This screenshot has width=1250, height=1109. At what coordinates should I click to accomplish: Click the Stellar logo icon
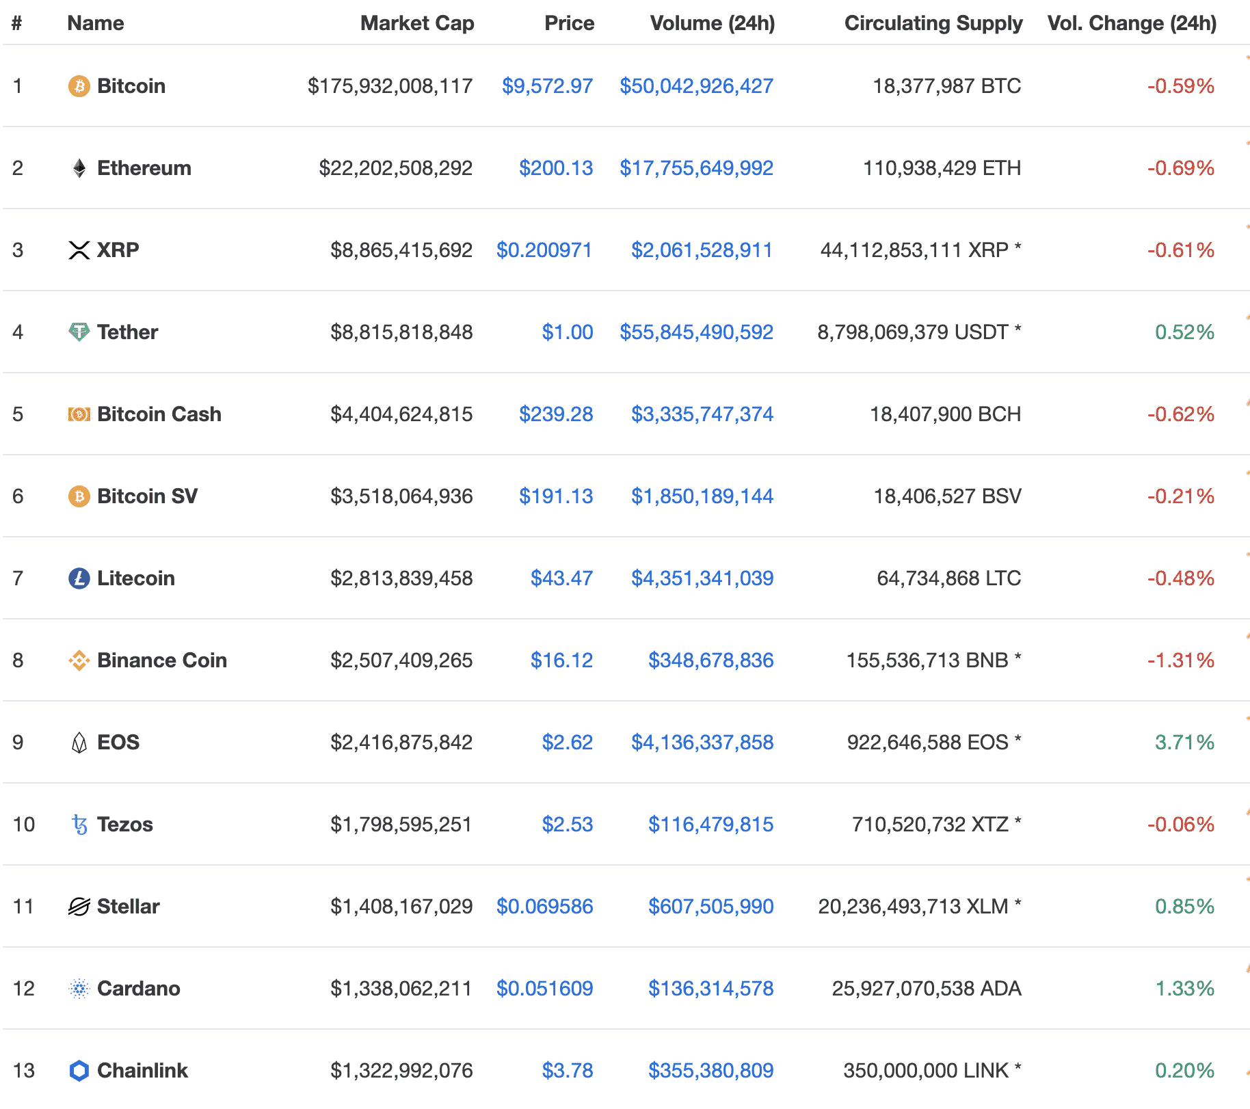tap(79, 907)
